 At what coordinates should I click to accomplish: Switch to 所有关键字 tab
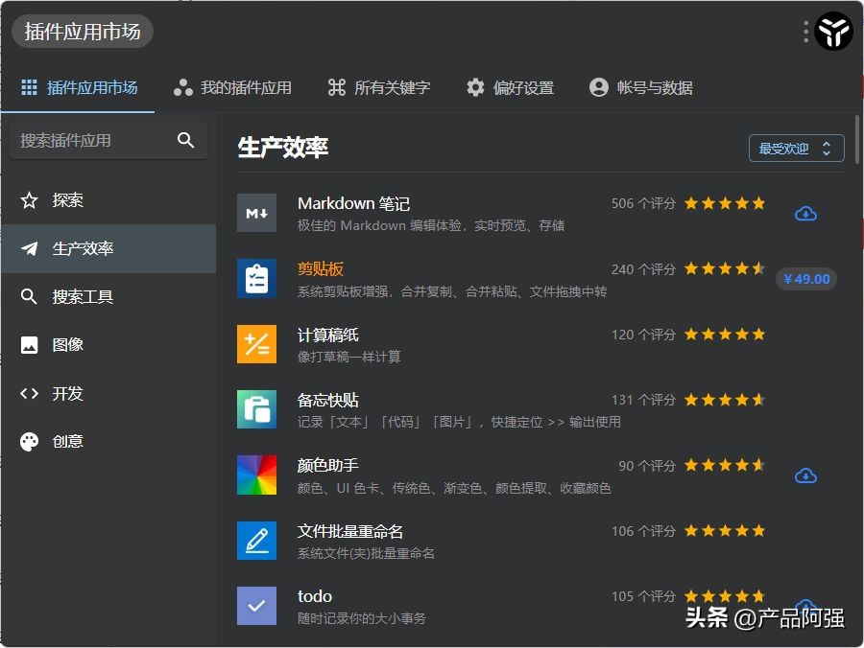382,87
